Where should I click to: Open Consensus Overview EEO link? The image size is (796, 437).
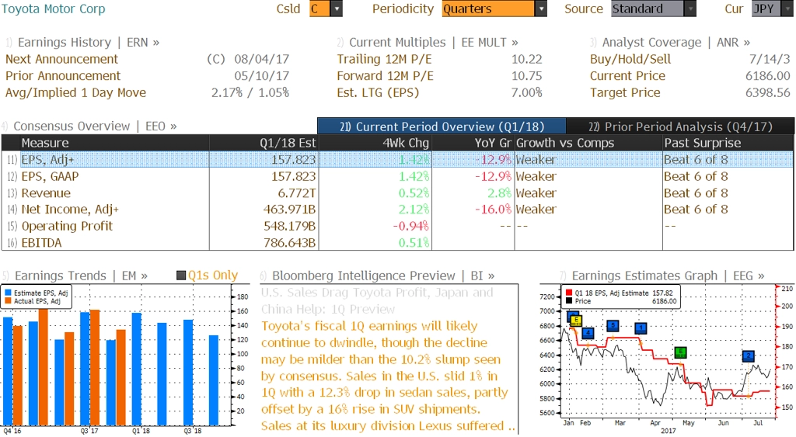(x=95, y=127)
